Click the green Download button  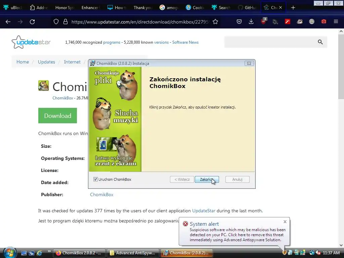57,116
